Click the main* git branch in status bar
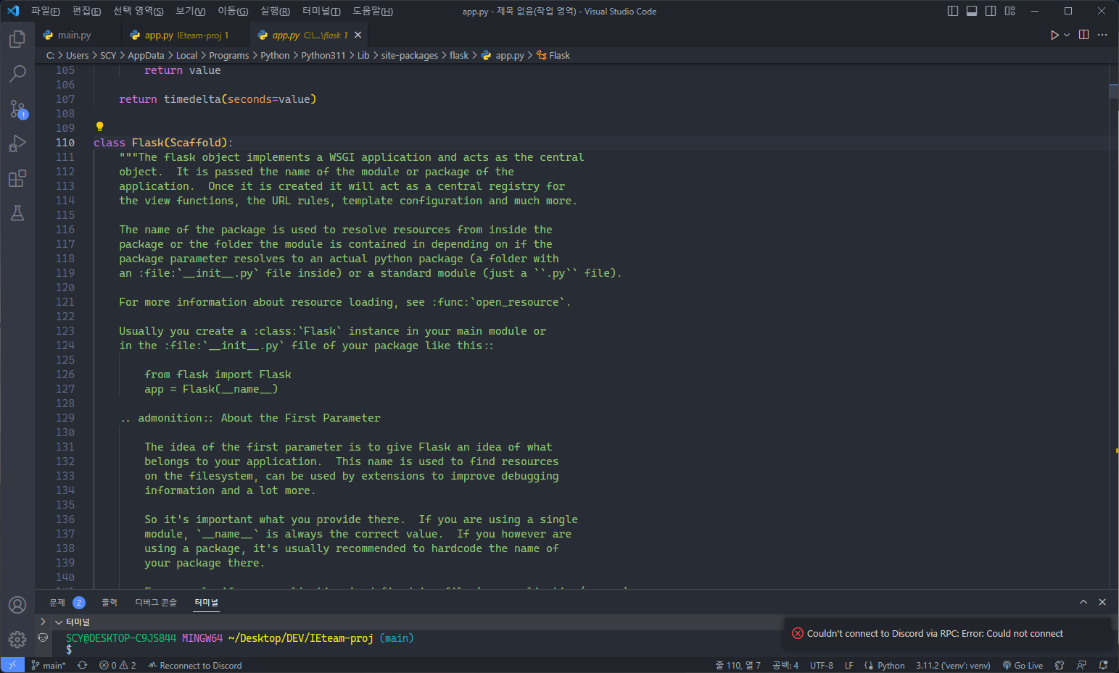1119x673 pixels. tap(49, 665)
